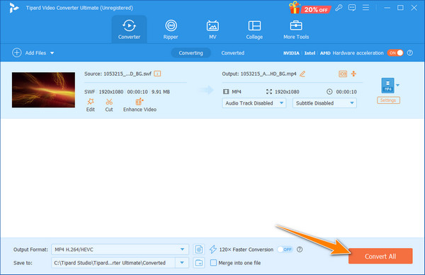Expand the Save to path dropdown arrow

(182, 263)
